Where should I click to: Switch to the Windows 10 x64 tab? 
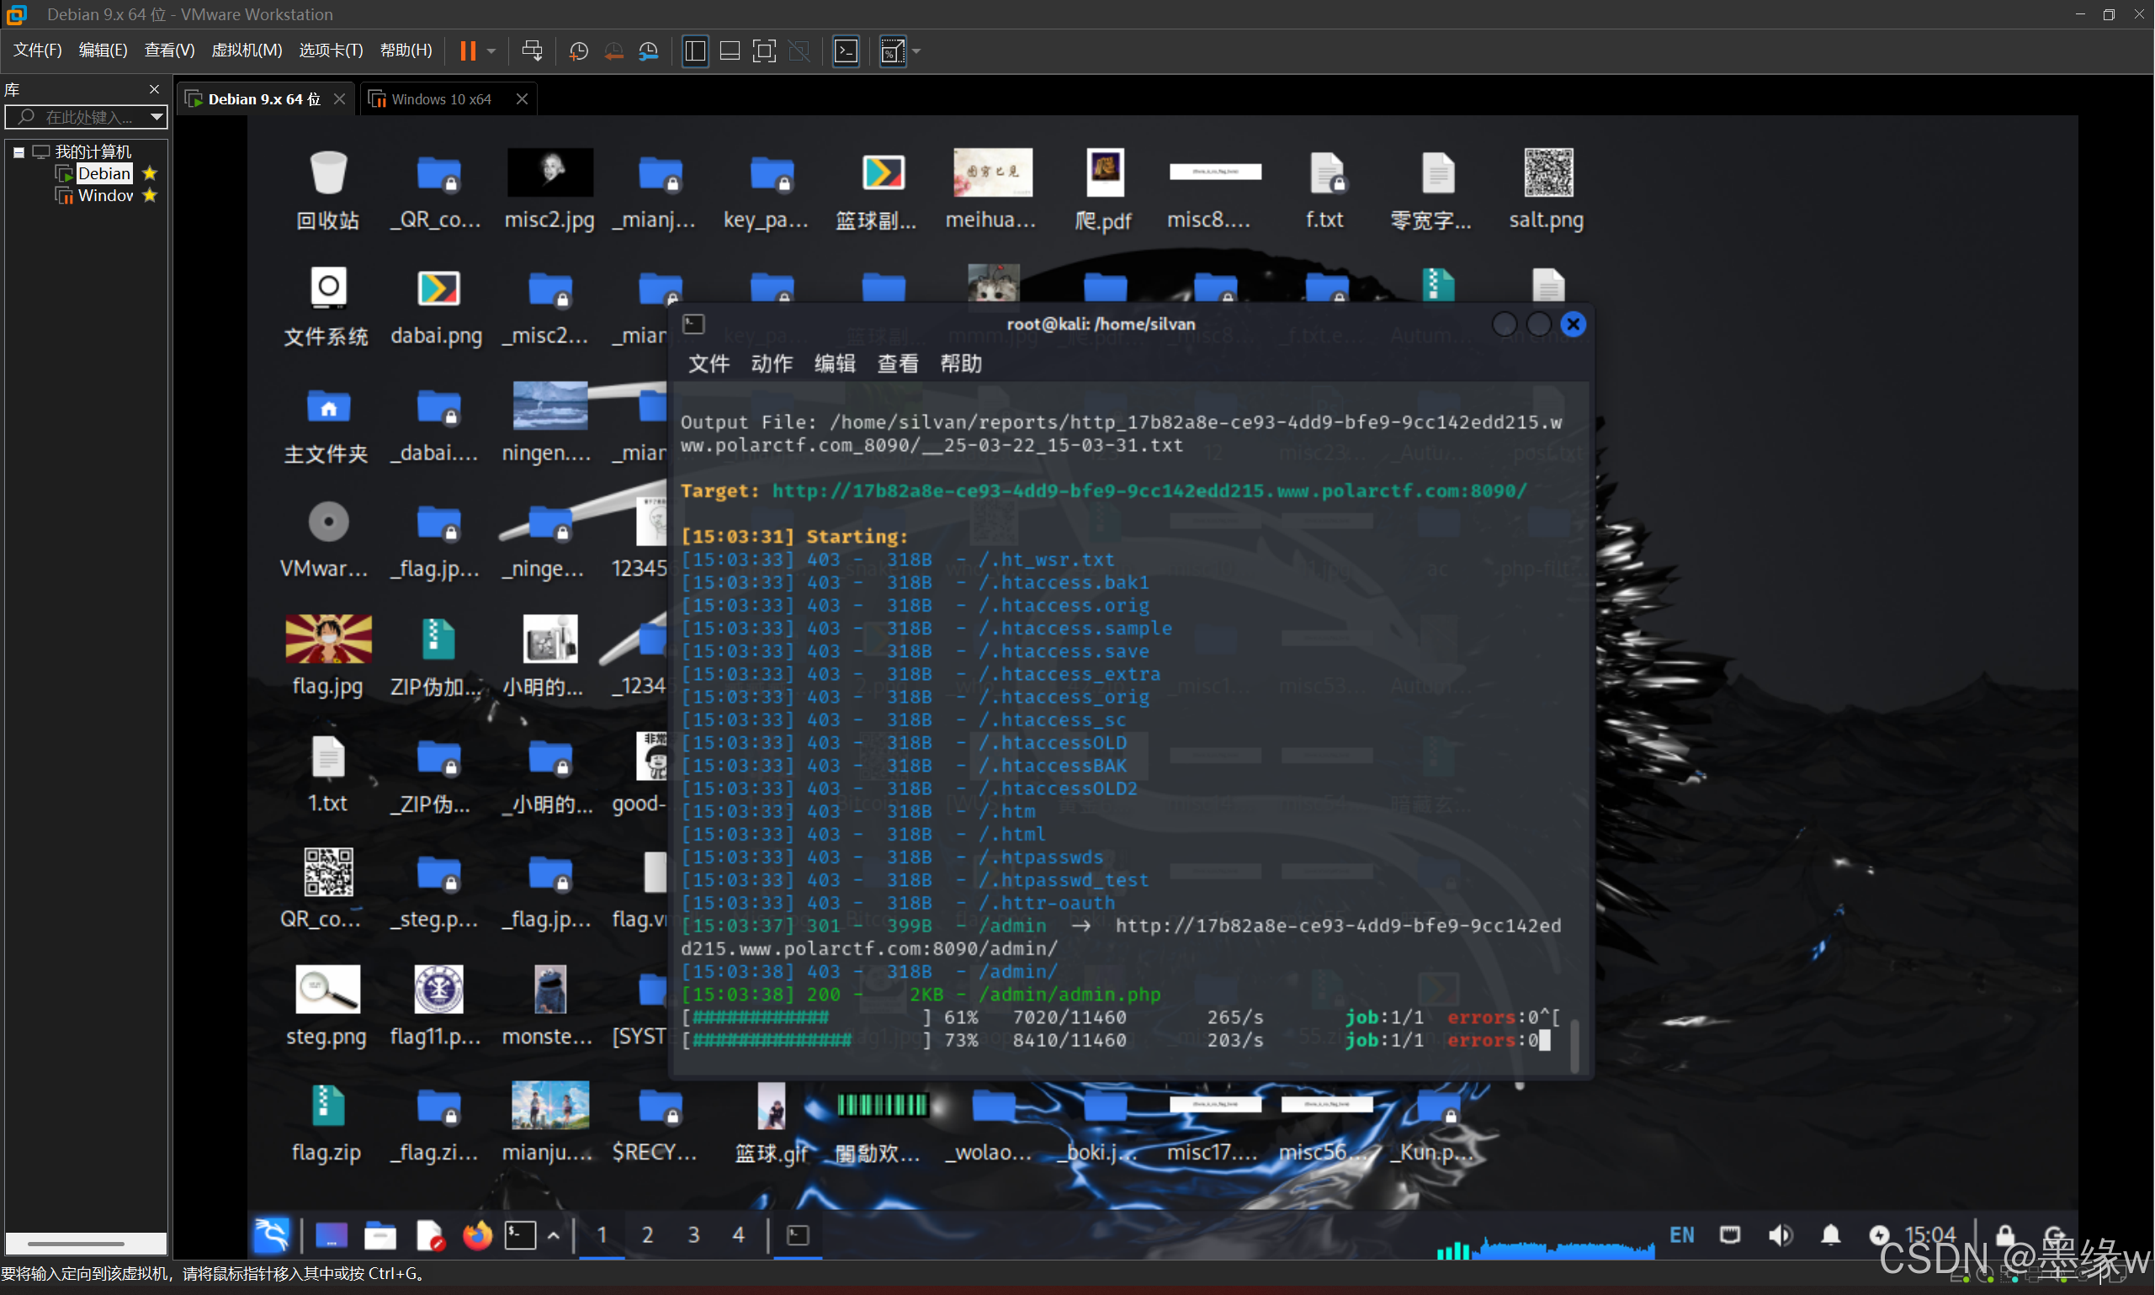tap(441, 98)
